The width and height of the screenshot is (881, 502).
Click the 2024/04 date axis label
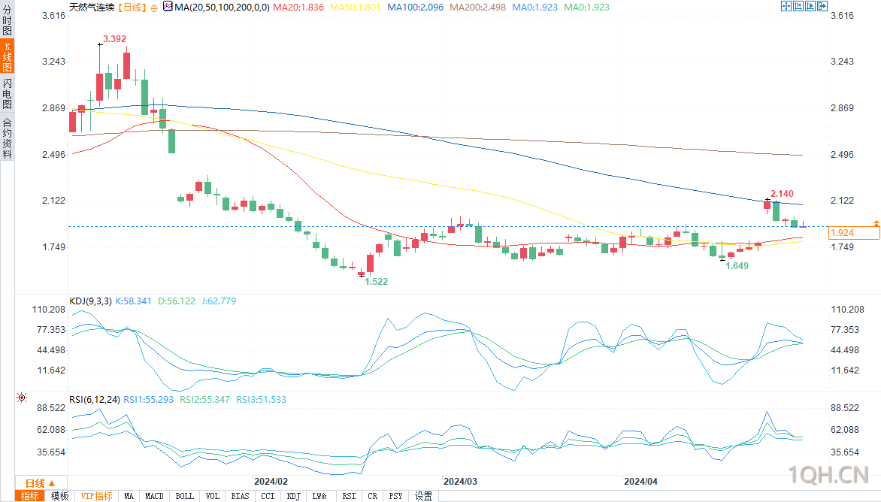pos(640,481)
